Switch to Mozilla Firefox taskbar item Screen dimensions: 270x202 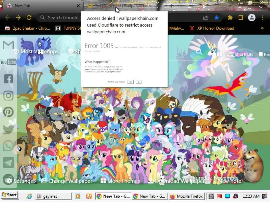[x=187, y=196]
